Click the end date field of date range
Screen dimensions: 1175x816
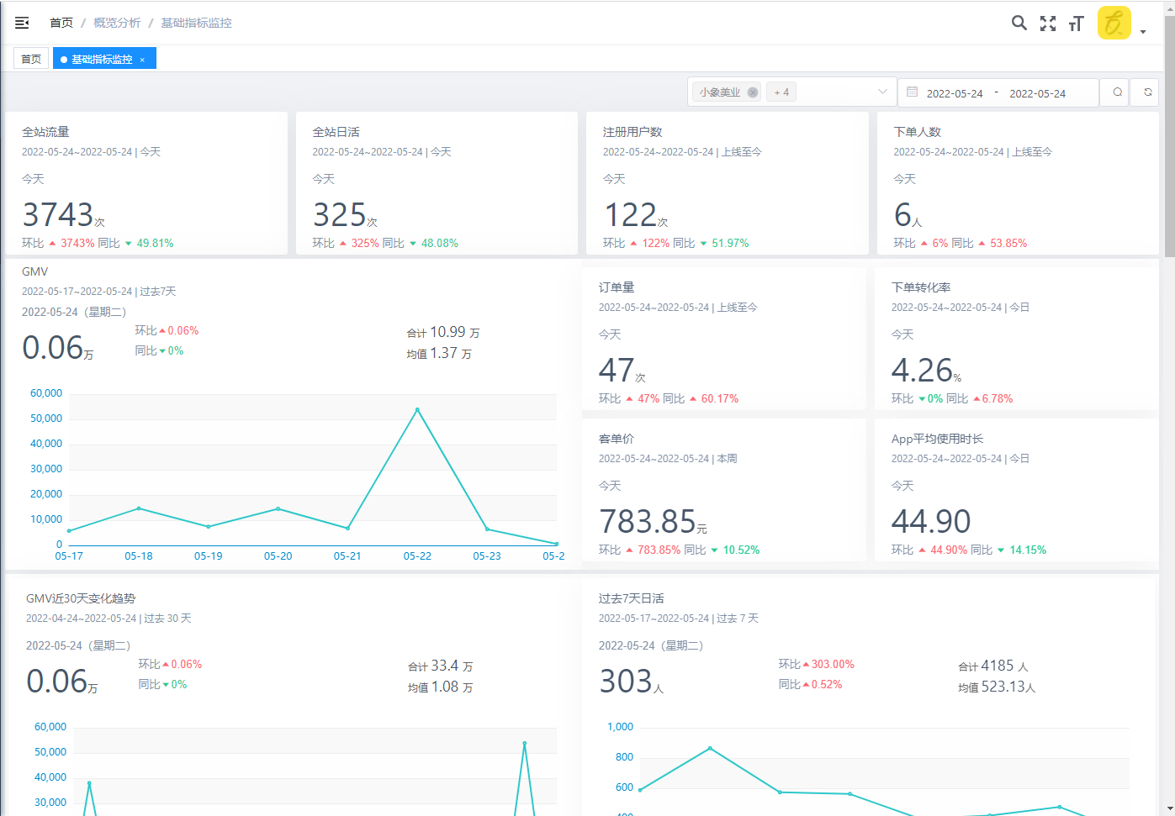click(1037, 93)
